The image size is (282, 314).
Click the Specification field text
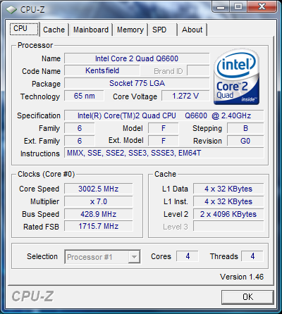pyautogui.click(x=164, y=115)
